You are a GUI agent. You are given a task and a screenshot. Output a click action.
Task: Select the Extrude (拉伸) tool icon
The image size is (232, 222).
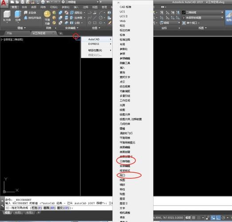(18, 14)
